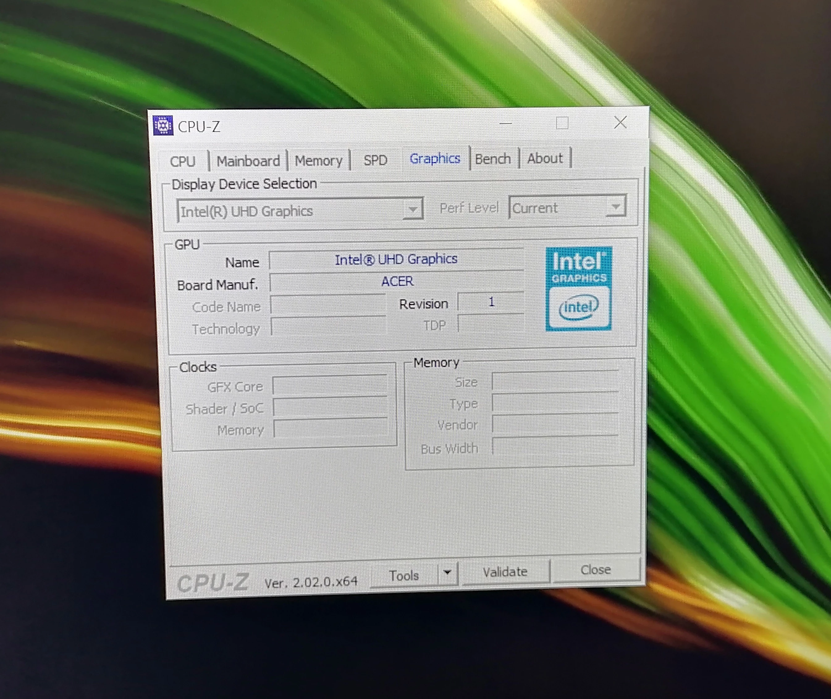Close CPU-Z with the X button

620,122
